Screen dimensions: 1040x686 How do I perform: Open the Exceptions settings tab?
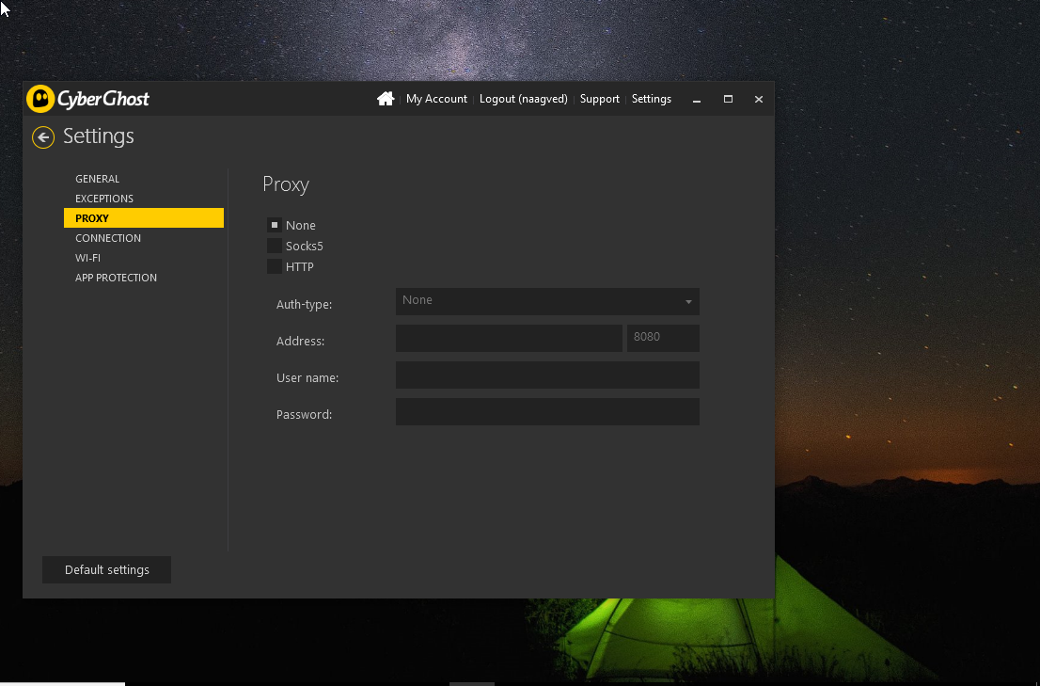(x=143, y=199)
